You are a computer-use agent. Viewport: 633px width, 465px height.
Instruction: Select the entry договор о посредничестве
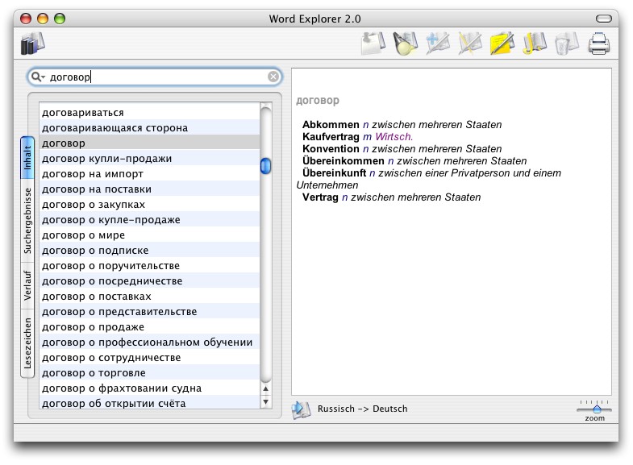click(149, 281)
